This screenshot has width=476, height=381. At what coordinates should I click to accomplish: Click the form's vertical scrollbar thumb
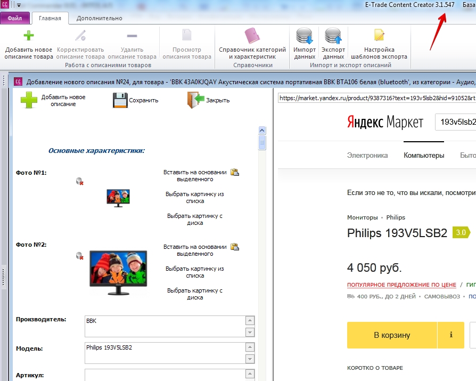262,143
